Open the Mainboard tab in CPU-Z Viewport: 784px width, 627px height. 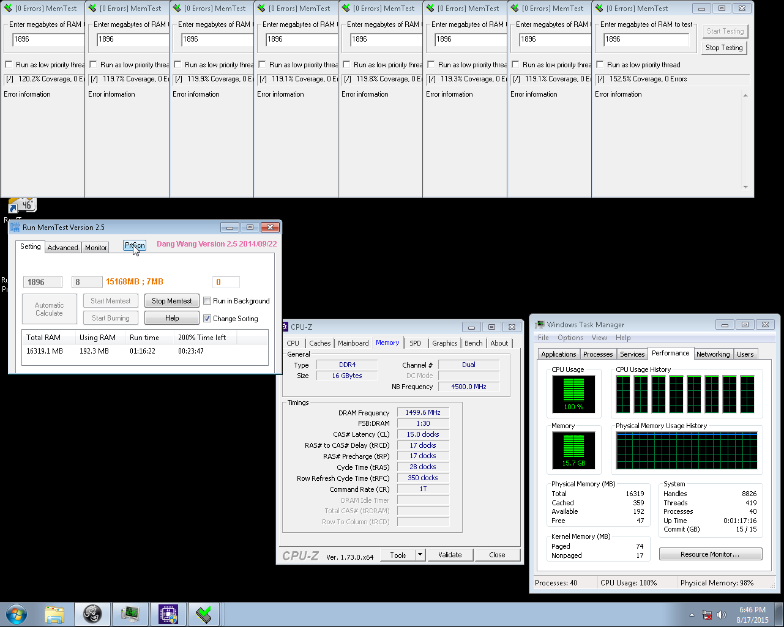point(353,343)
